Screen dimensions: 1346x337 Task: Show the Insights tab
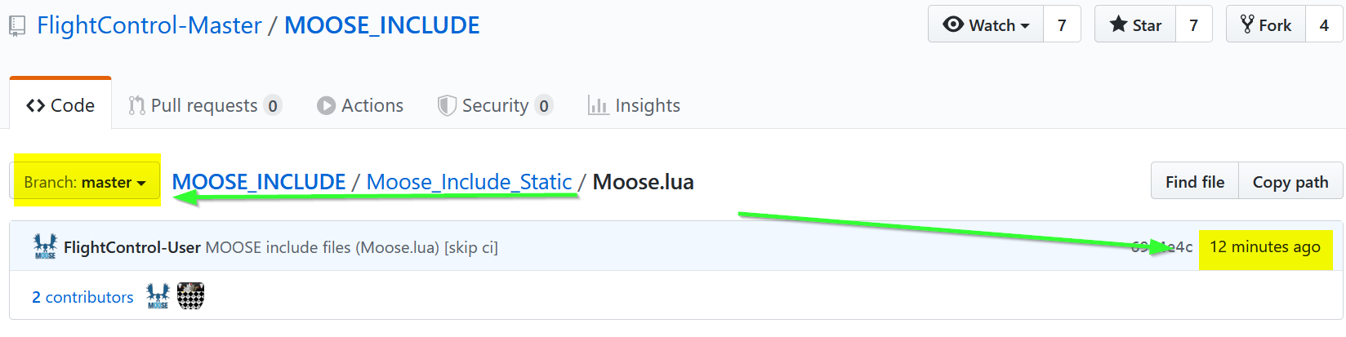[x=634, y=105]
